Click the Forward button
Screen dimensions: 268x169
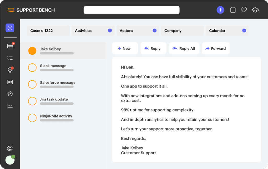(216, 48)
